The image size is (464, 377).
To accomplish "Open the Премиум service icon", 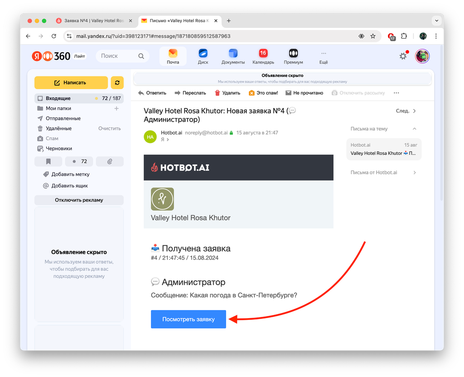I will (x=293, y=57).
